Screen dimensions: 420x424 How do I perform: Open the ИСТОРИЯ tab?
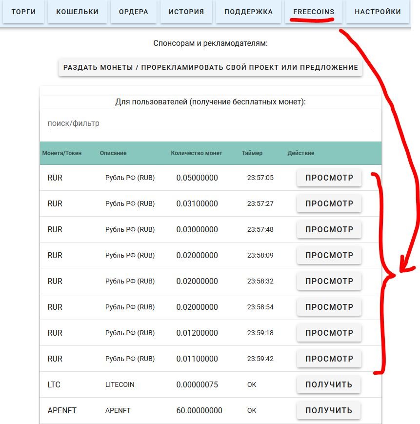pyautogui.click(x=186, y=12)
